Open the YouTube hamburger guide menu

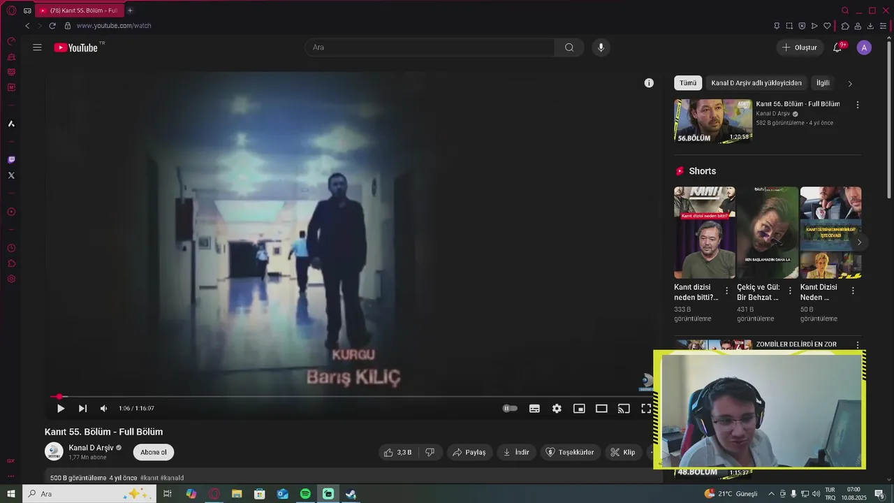pyautogui.click(x=37, y=48)
